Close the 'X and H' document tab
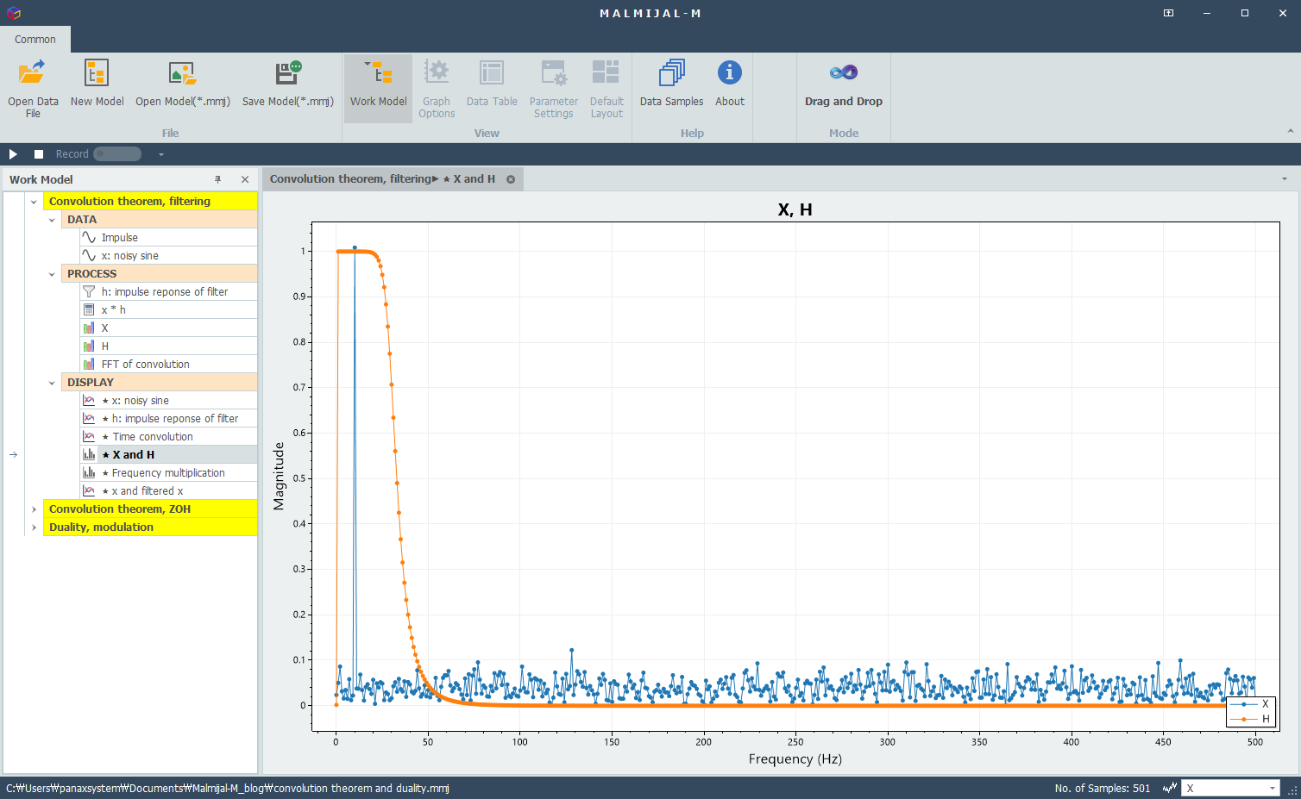The width and height of the screenshot is (1301, 799). [x=511, y=179]
